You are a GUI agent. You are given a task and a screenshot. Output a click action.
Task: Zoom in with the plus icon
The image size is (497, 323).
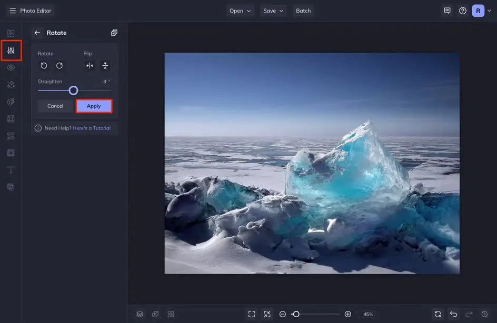[347, 314]
